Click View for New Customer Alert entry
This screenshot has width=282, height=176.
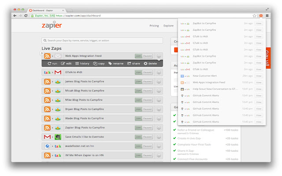(x=259, y=76)
